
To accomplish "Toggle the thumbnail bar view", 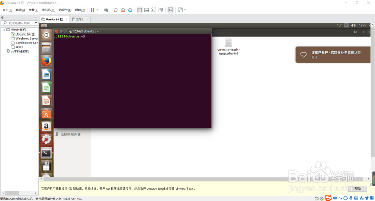I will click(x=147, y=10).
